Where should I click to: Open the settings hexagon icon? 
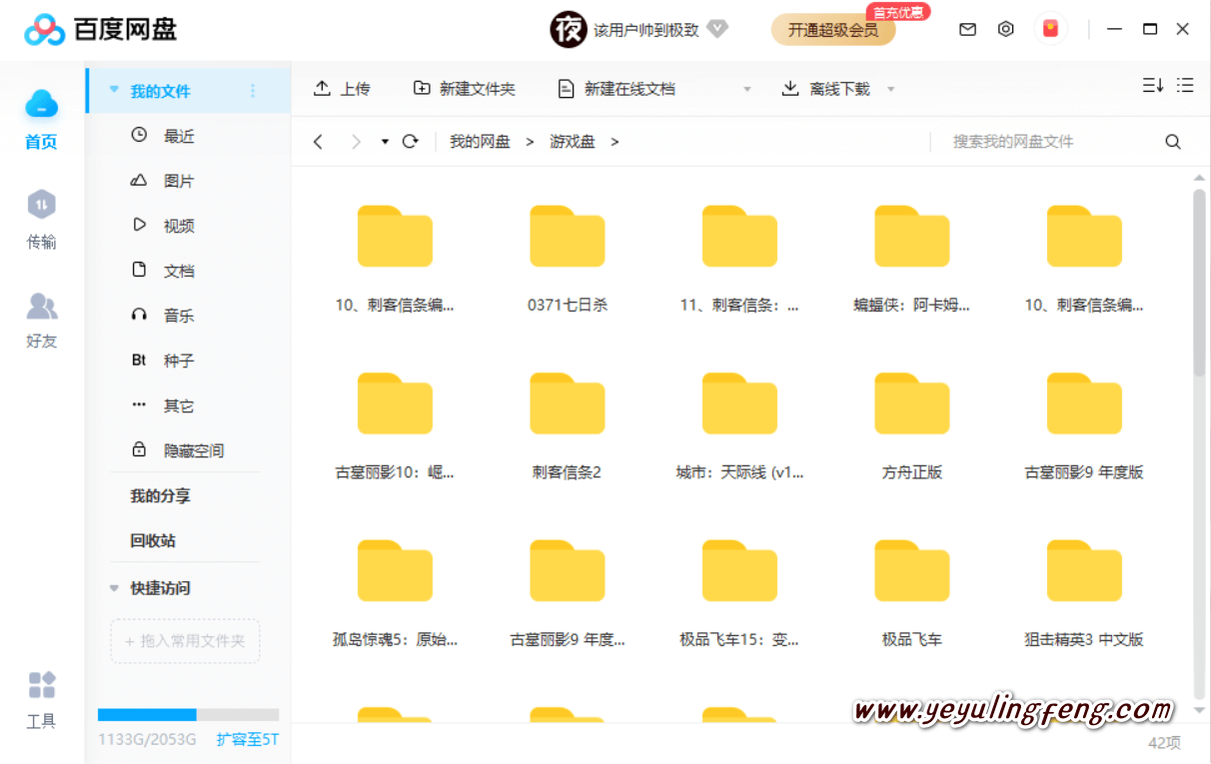[1006, 29]
